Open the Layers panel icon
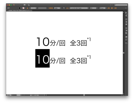Image resolution: width=134 pixels, height=104 pixels. 126,43
